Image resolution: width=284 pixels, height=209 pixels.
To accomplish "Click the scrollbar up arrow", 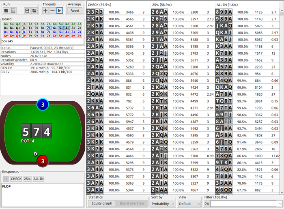I will click(x=282, y=10).
